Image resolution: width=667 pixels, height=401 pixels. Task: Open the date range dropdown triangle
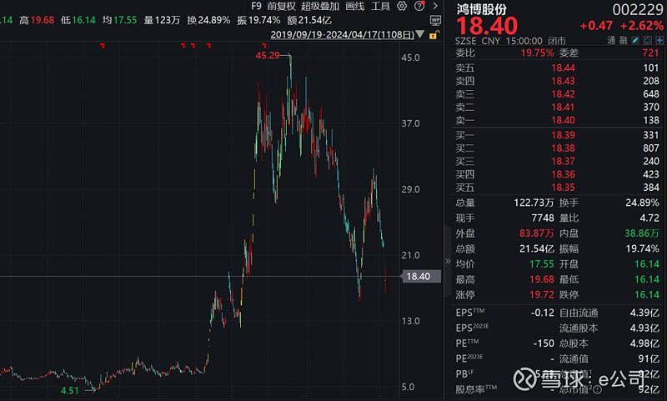coord(420,34)
